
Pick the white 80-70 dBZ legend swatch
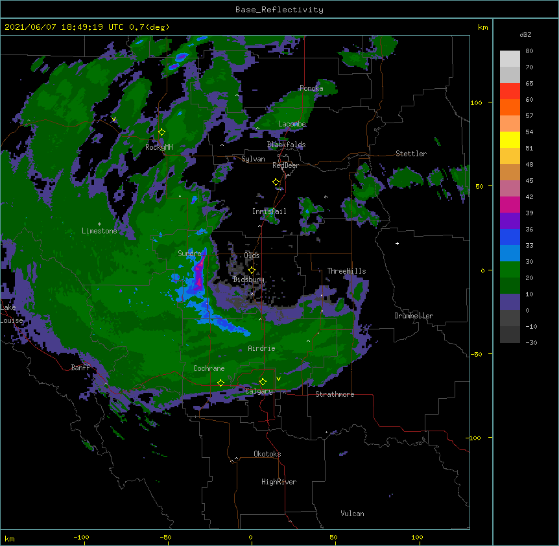coord(510,59)
